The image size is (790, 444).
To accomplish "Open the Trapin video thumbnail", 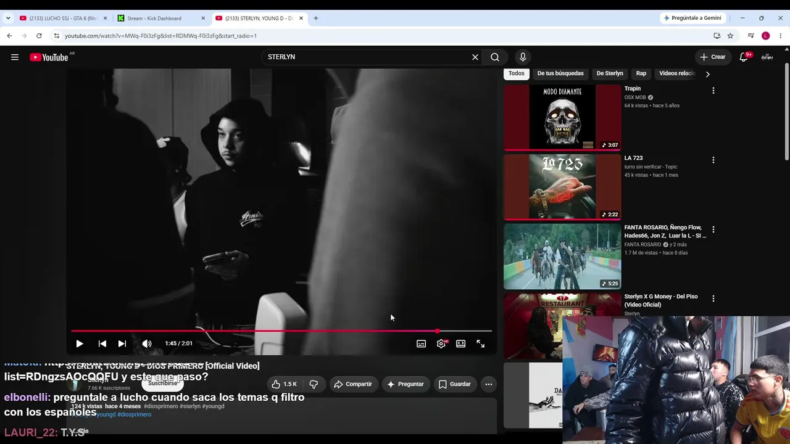I will coord(562,117).
